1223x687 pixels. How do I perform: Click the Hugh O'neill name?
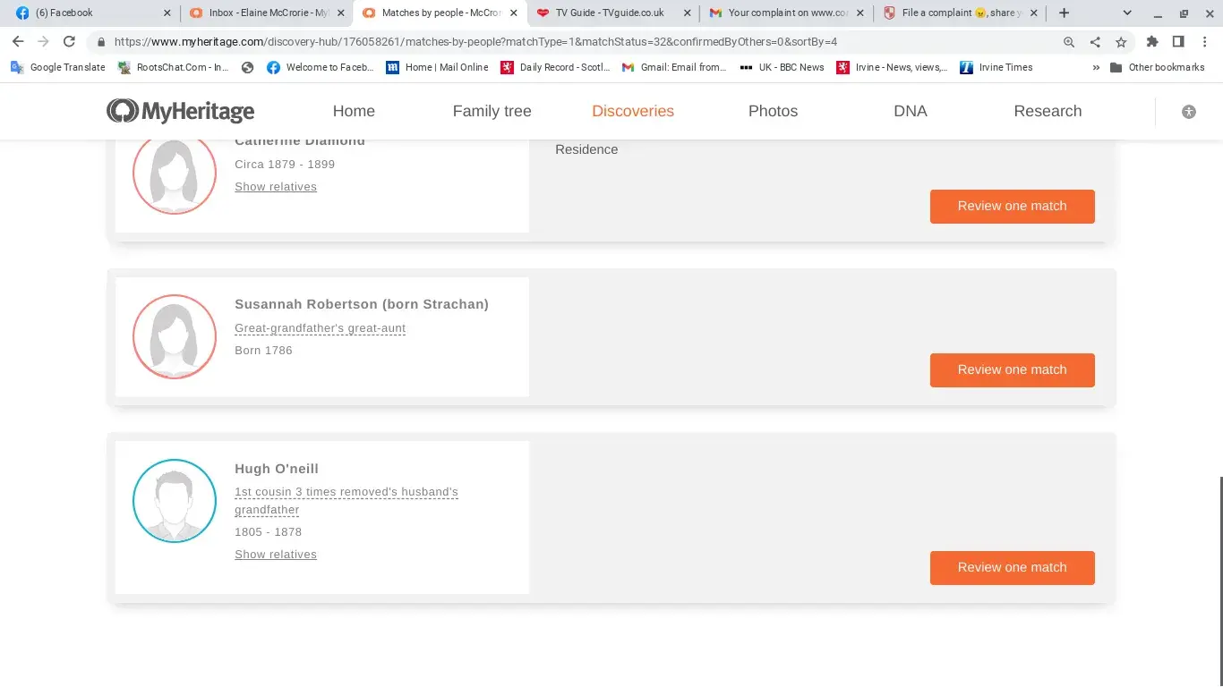click(277, 469)
